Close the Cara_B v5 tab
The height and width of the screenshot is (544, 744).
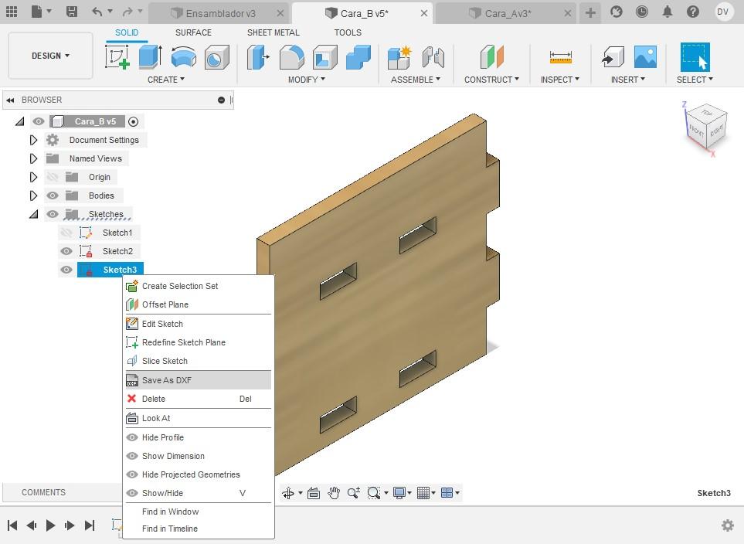(x=424, y=13)
